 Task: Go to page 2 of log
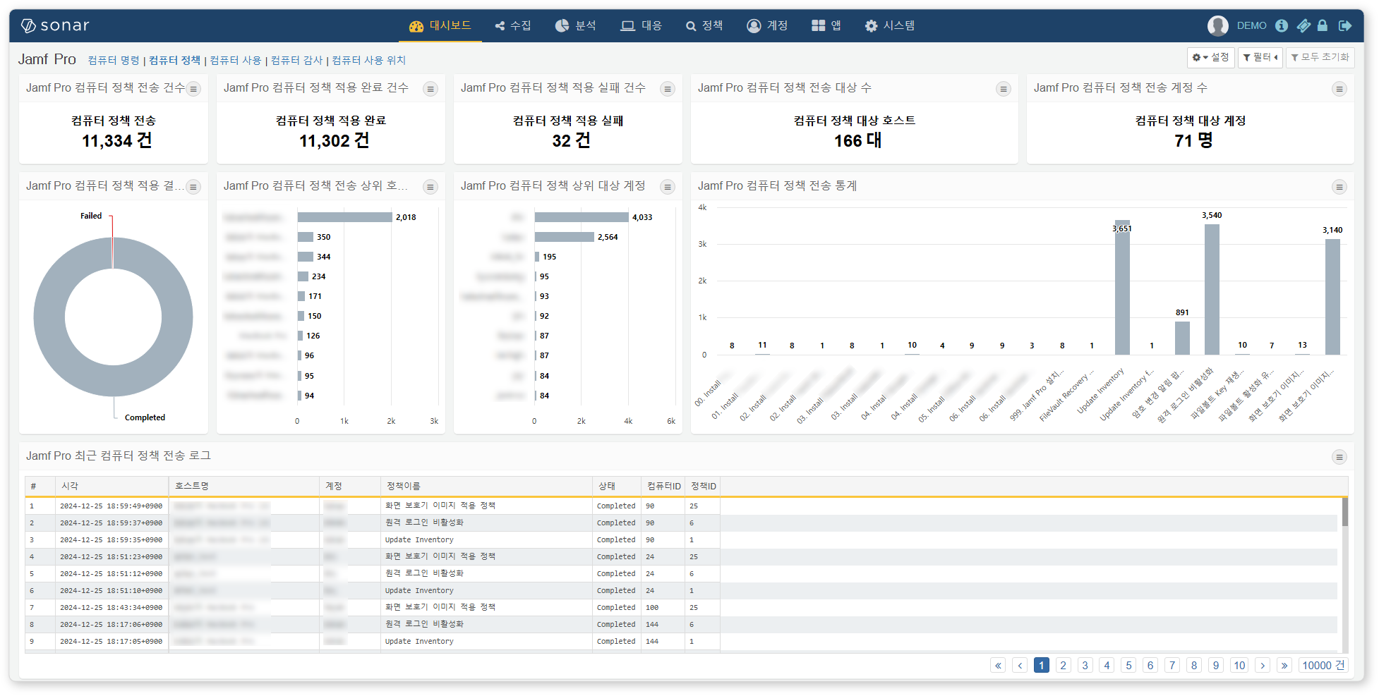tap(1064, 666)
